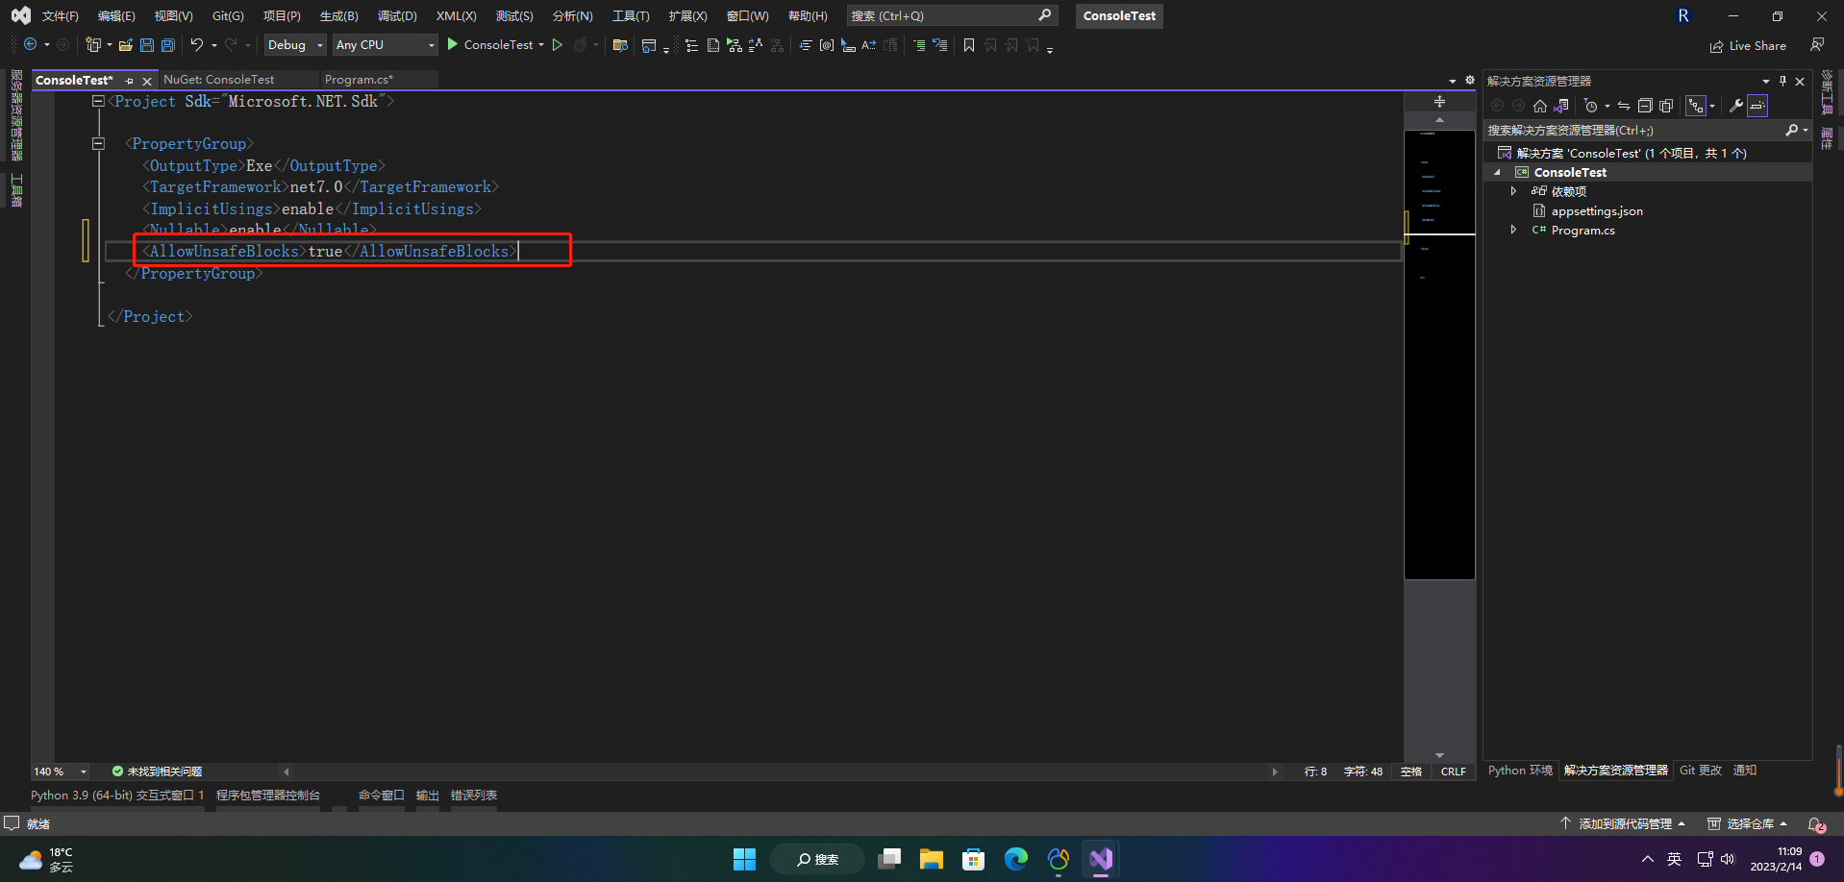Click the Open File folder icon

[126, 45]
